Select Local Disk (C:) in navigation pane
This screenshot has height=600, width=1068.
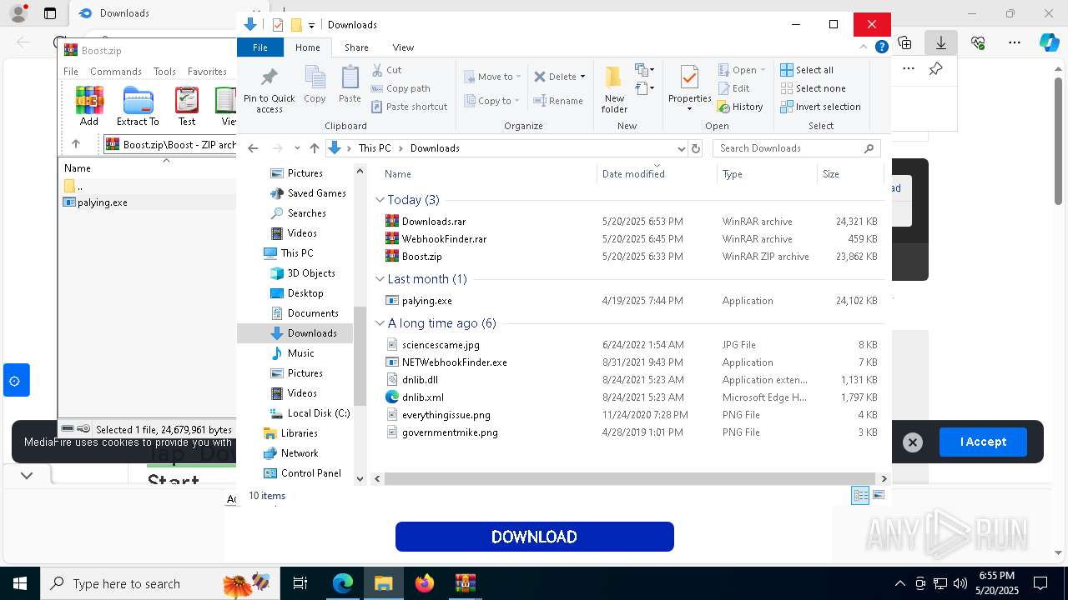click(311, 413)
